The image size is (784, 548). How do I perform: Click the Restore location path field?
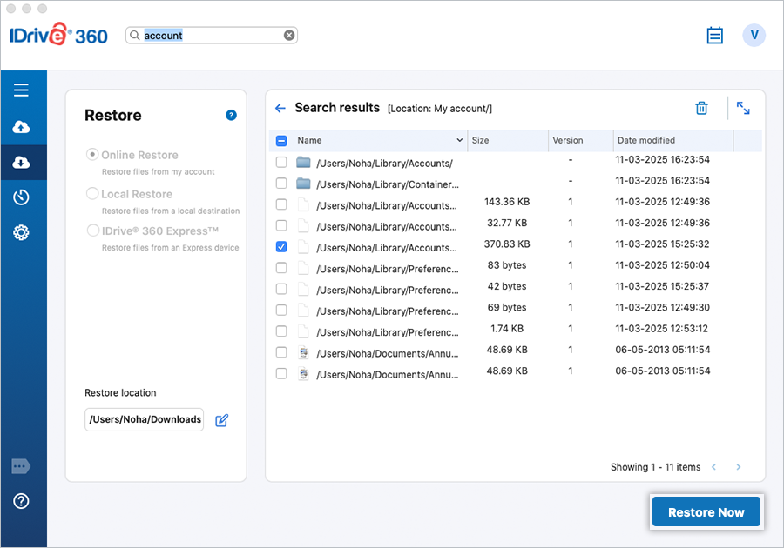[144, 419]
